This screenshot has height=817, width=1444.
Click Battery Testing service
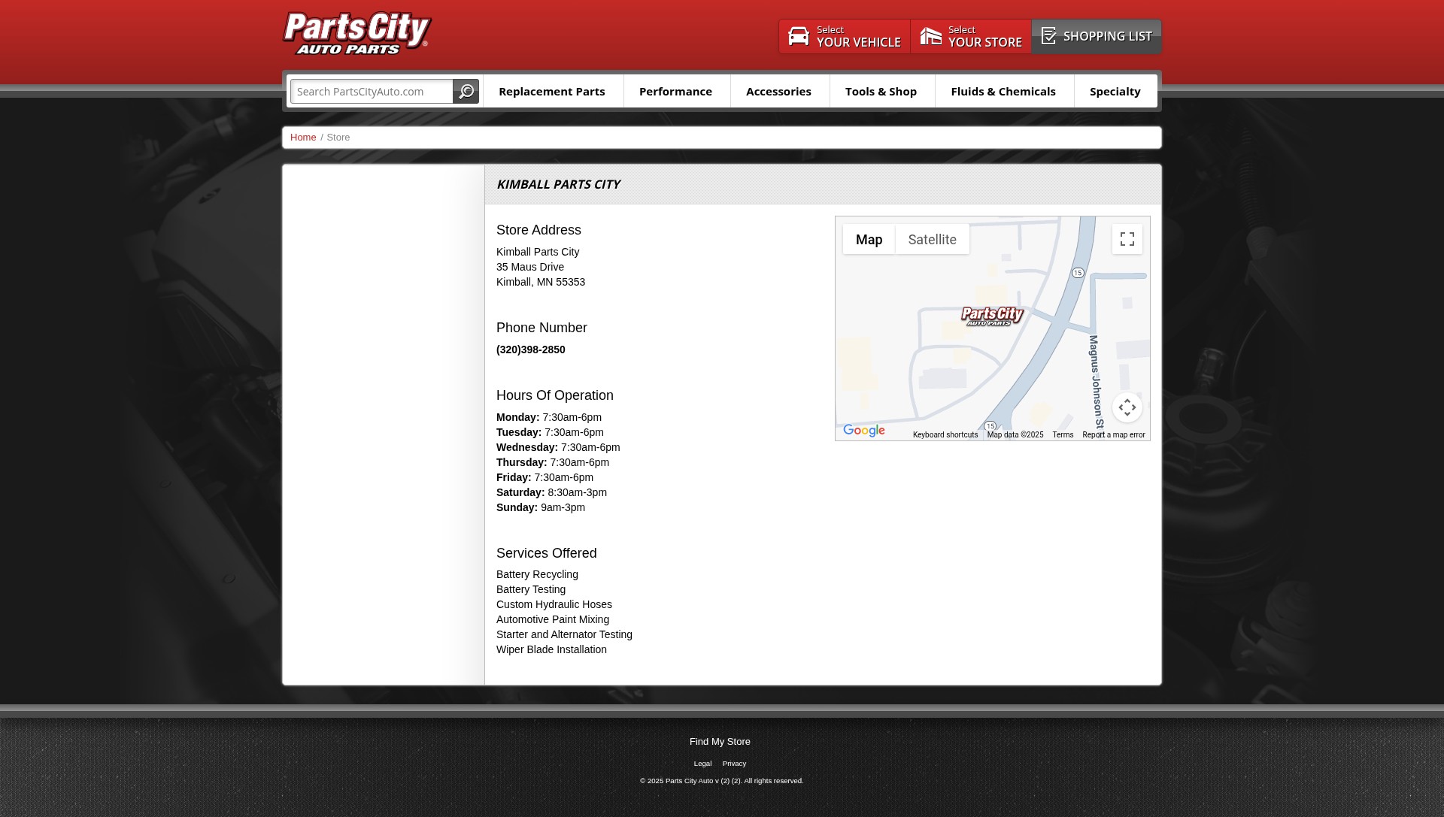[531, 589]
